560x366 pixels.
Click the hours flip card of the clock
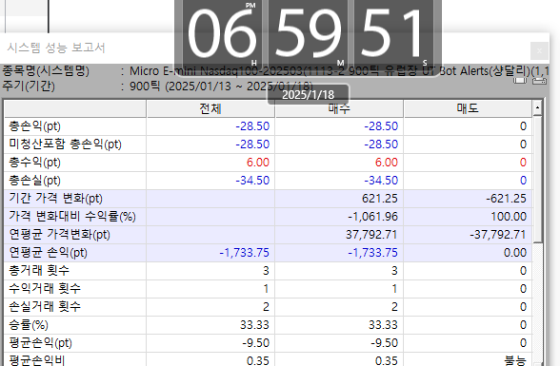pos(222,34)
